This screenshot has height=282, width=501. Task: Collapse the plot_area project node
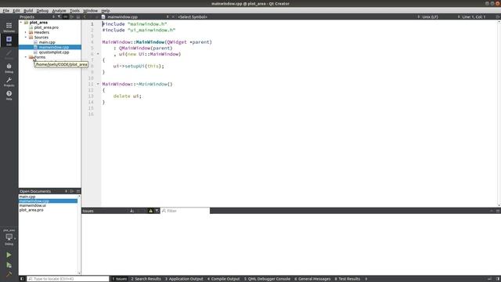coord(21,23)
